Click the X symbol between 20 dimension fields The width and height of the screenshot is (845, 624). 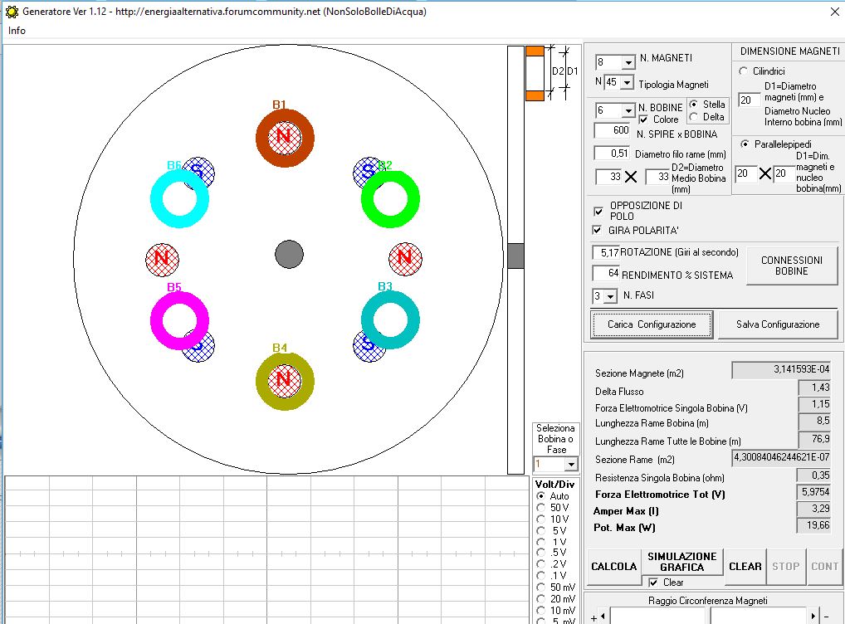(765, 173)
